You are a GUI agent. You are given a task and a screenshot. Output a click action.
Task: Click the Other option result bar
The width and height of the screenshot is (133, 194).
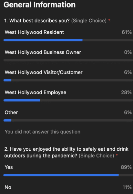click(x=68, y=120)
